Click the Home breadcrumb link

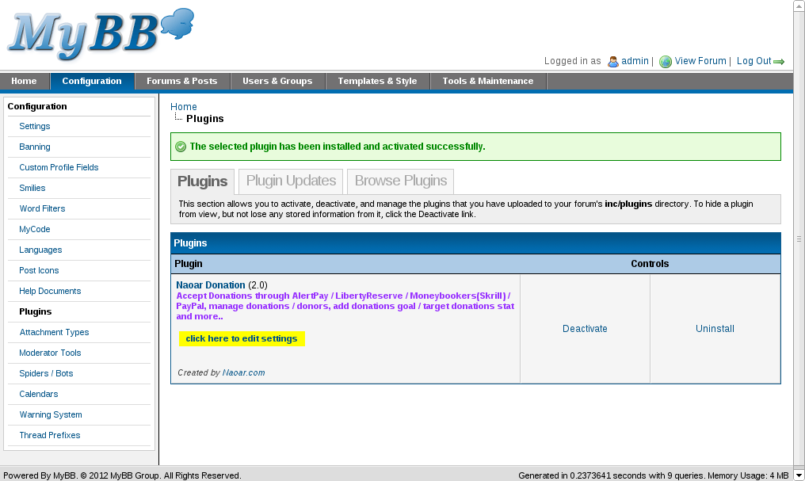click(x=184, y=107)
